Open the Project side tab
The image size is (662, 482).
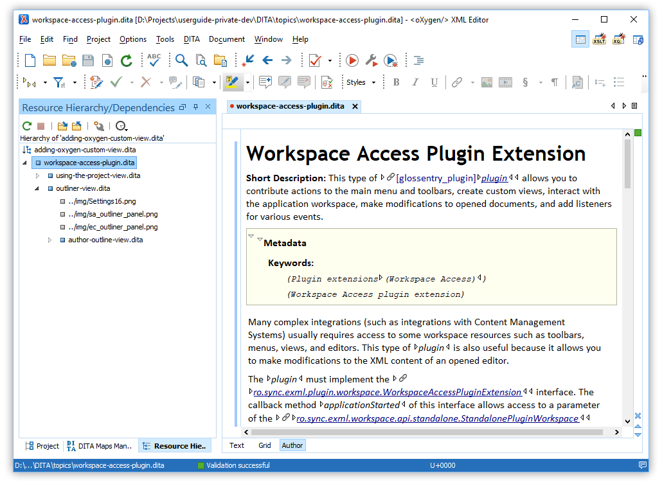(42, 446)
